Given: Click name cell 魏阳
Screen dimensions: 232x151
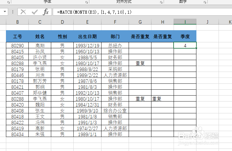Looking at the screenshot, I should [40, 105].
